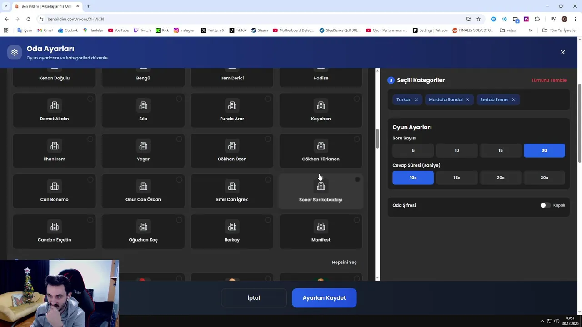Viewport: 582px width, 327px height.
Task: Tick the Funda Arar radio circle
Action: pyautogui.click(x=268, y=99)
